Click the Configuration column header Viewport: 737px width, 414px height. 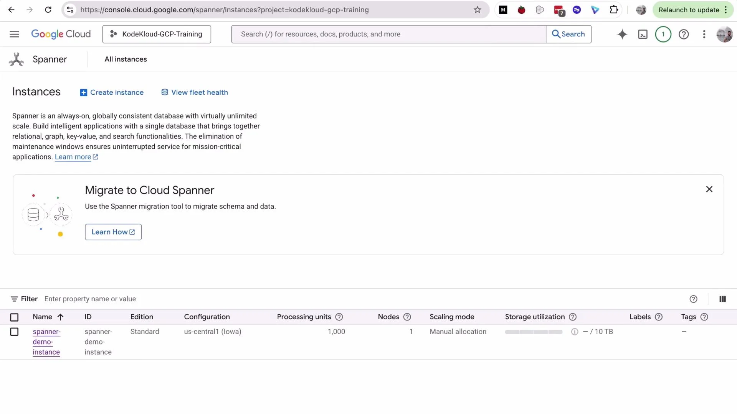tap(207, 317)
